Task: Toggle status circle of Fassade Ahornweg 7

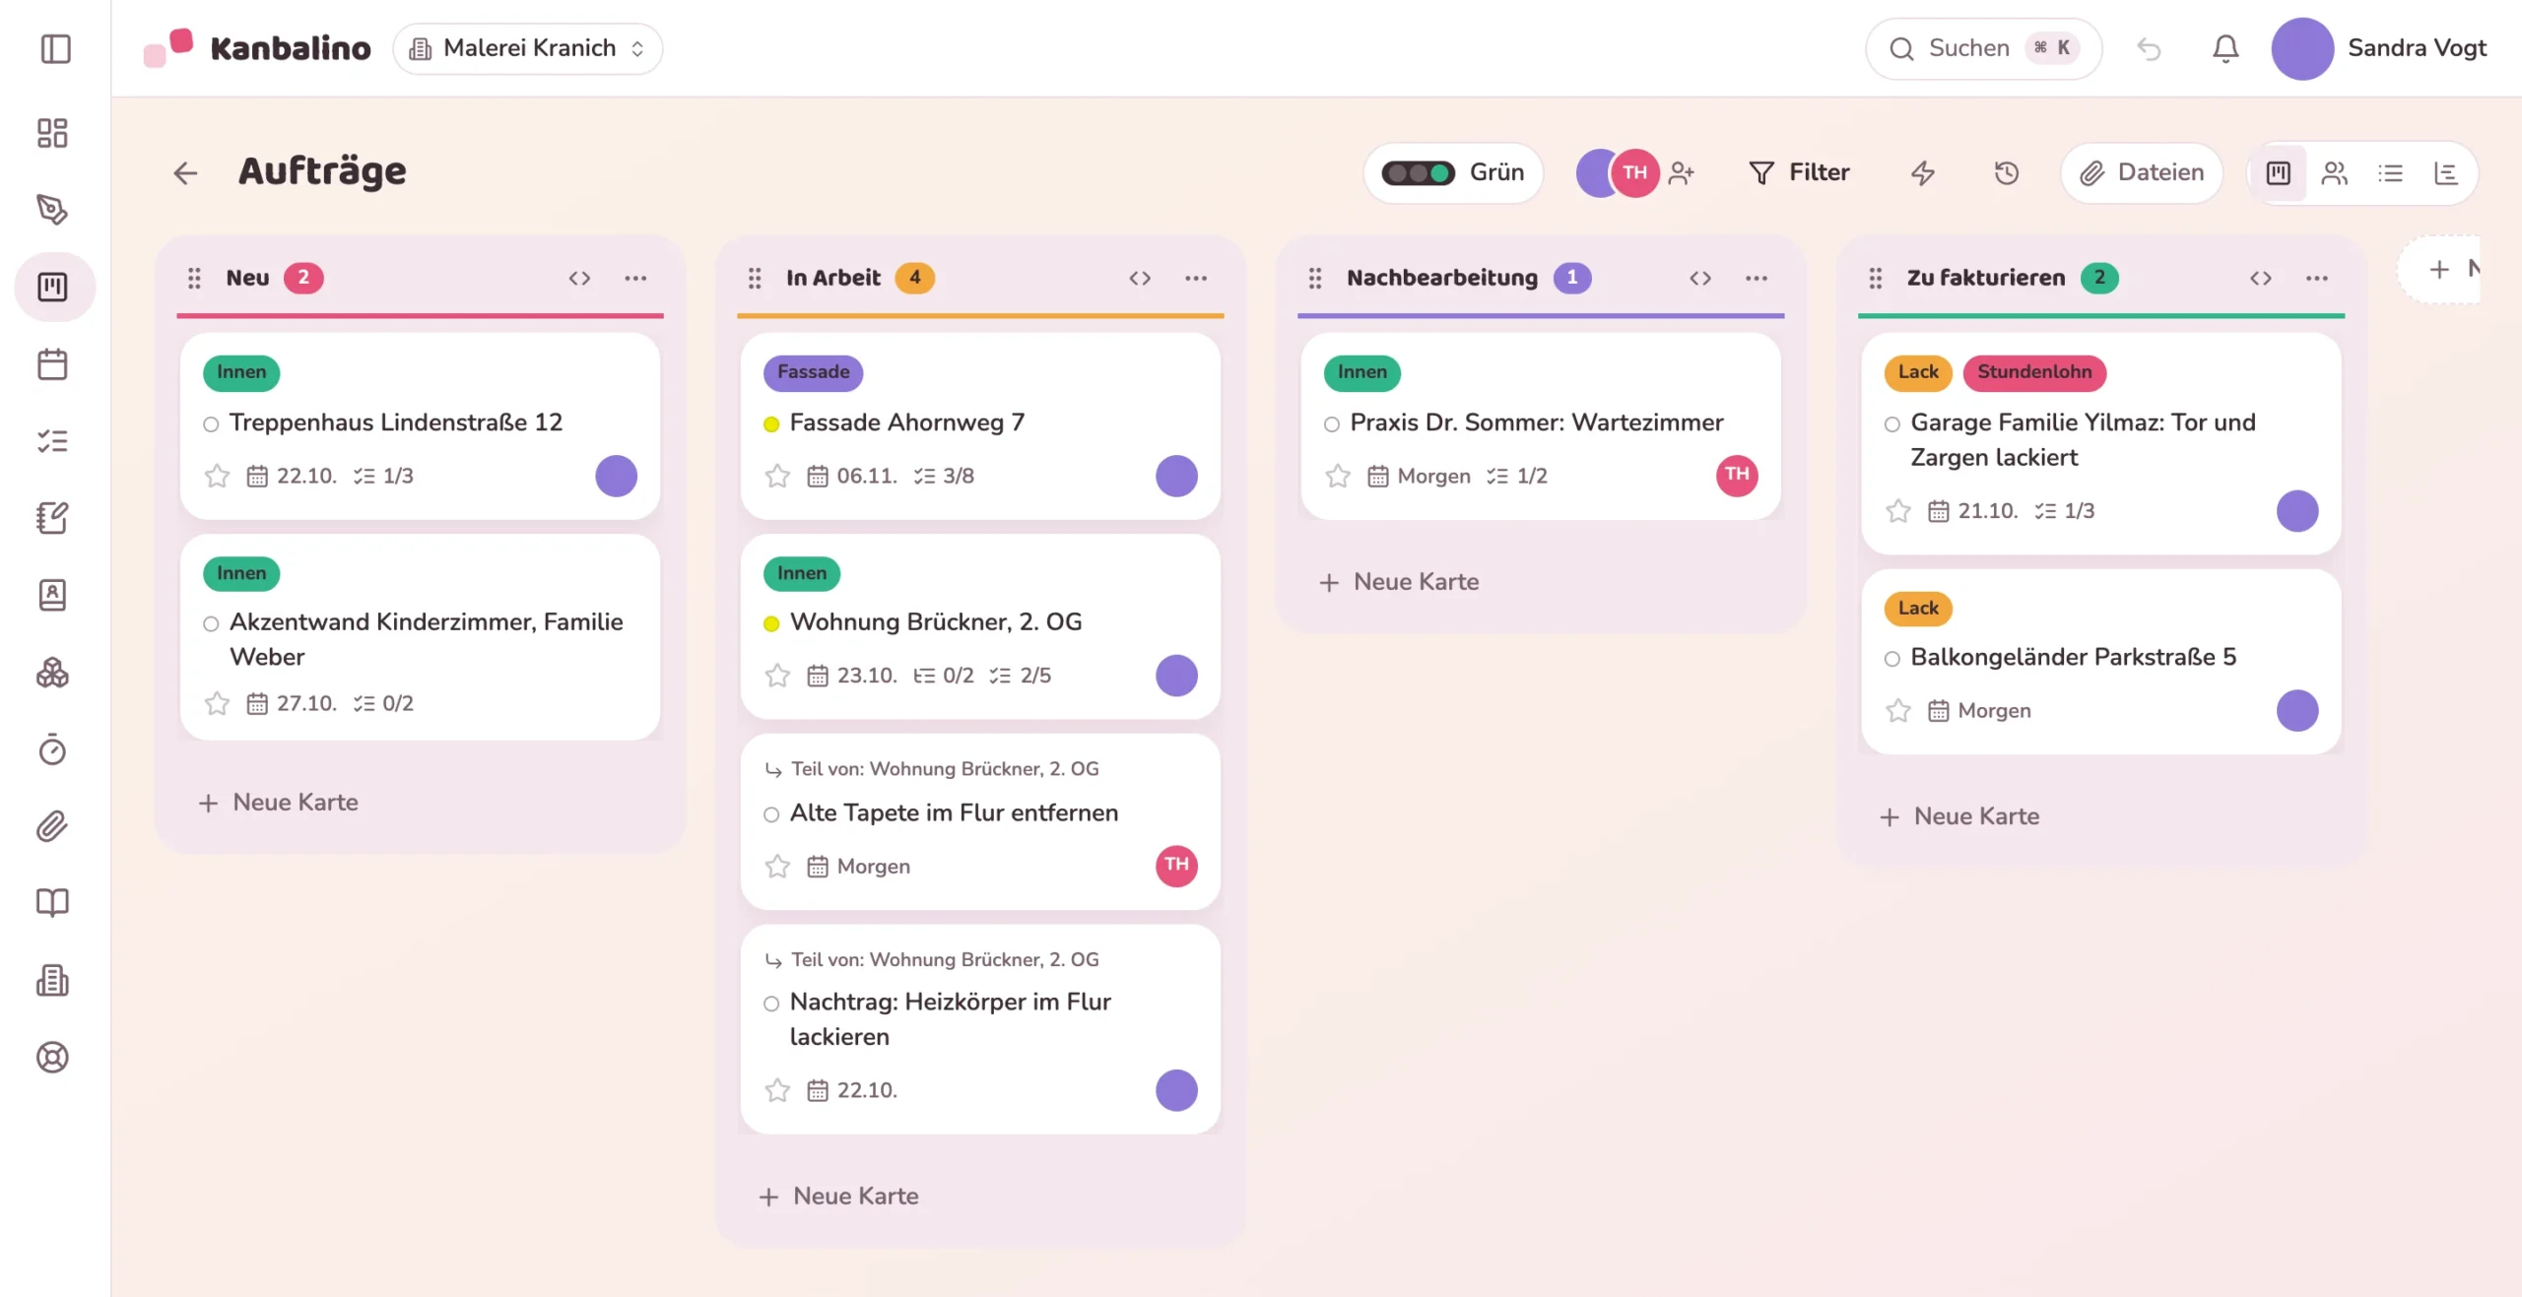Action: (x=771, y=424)
